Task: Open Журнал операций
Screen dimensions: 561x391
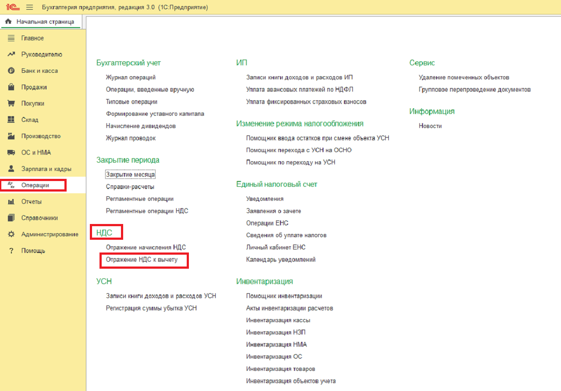Action: coord(131,77)
